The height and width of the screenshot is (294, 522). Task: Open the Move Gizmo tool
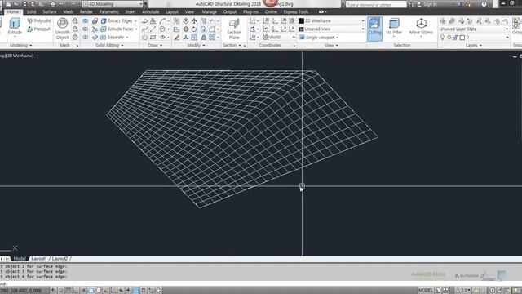pos(421,26)
